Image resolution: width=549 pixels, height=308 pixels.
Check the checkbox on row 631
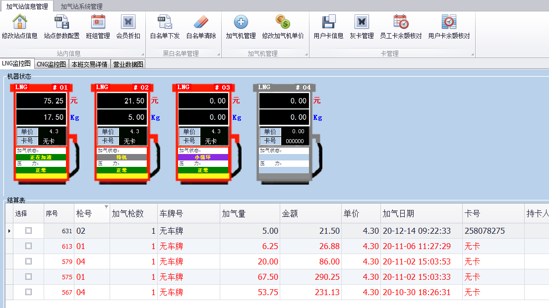[28, 230]
